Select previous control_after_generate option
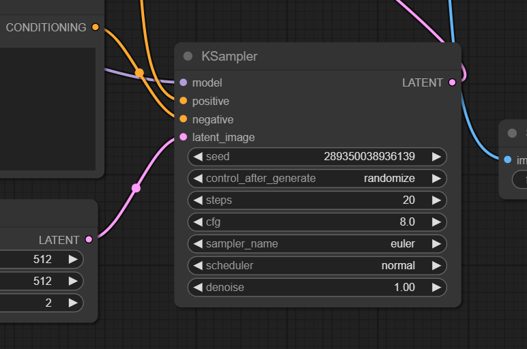The height and width of the screenshot is (349, 527). 198,179
